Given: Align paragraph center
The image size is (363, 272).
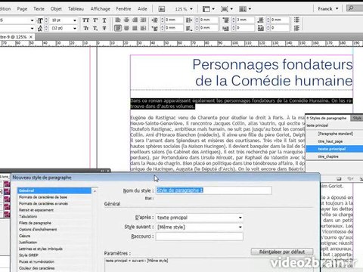Looking at the screenshot, I should tap(126, 20).
